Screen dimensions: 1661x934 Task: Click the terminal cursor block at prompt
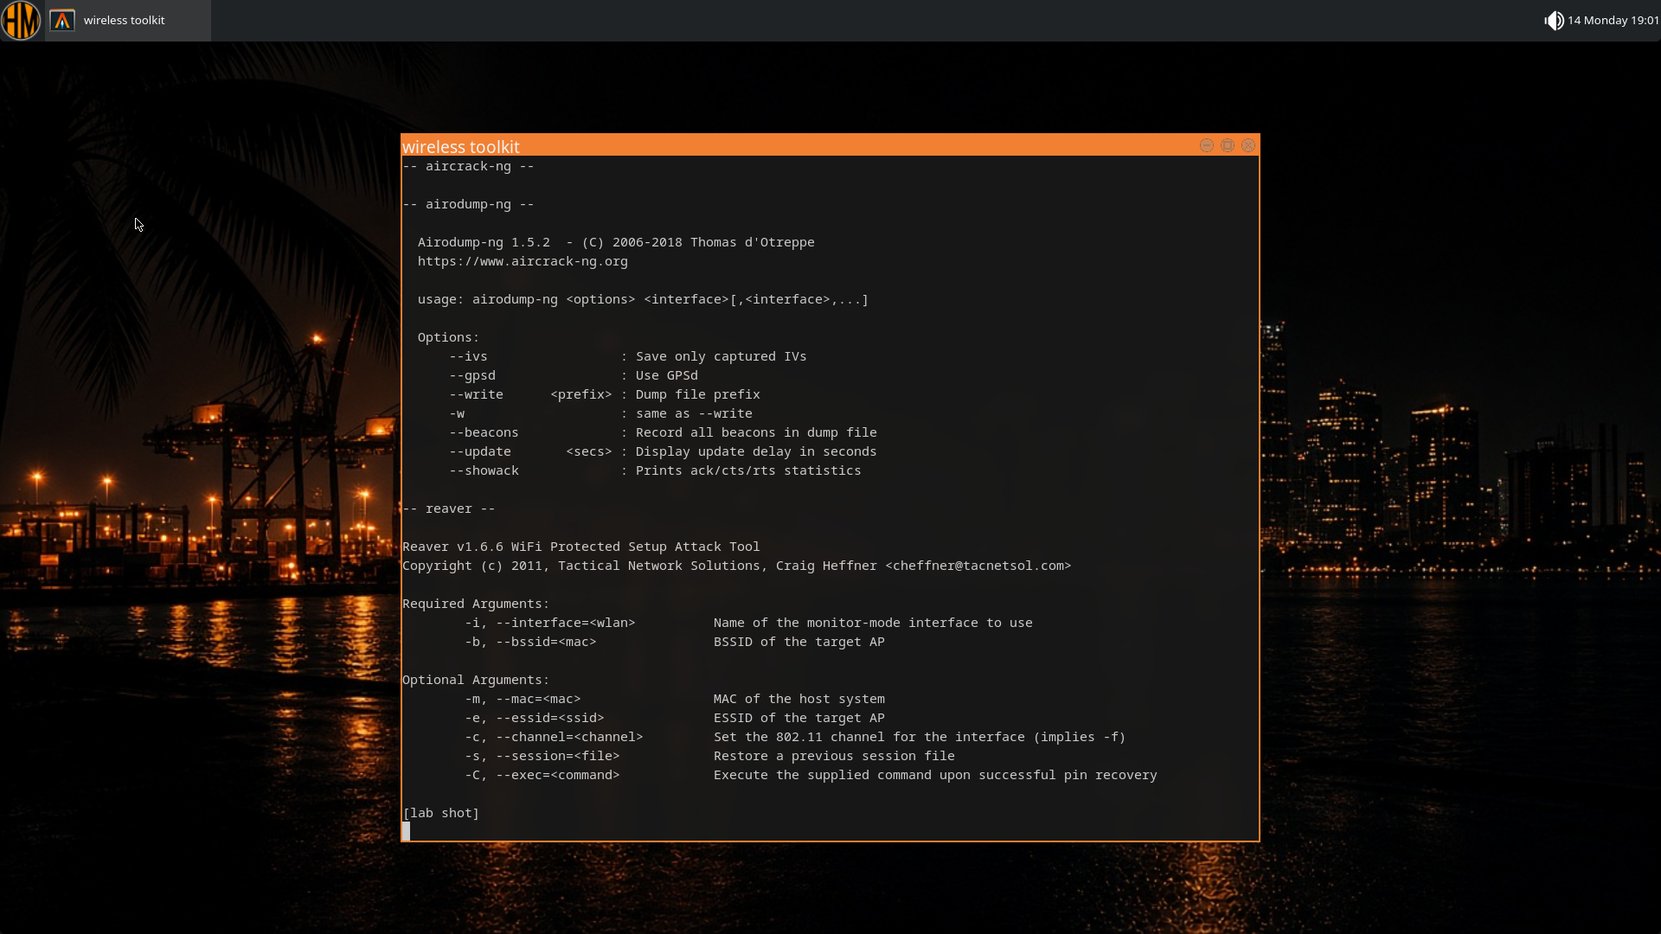click(x=406, y=831)
